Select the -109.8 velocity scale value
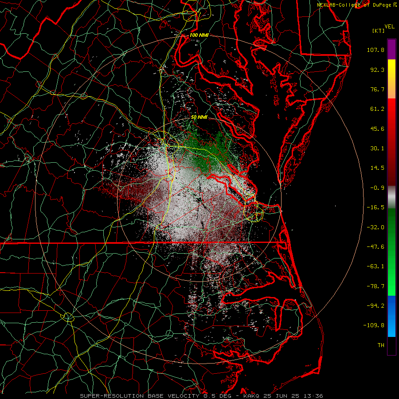This screenshot has width=399, height=399. click(x=374, y=325)
